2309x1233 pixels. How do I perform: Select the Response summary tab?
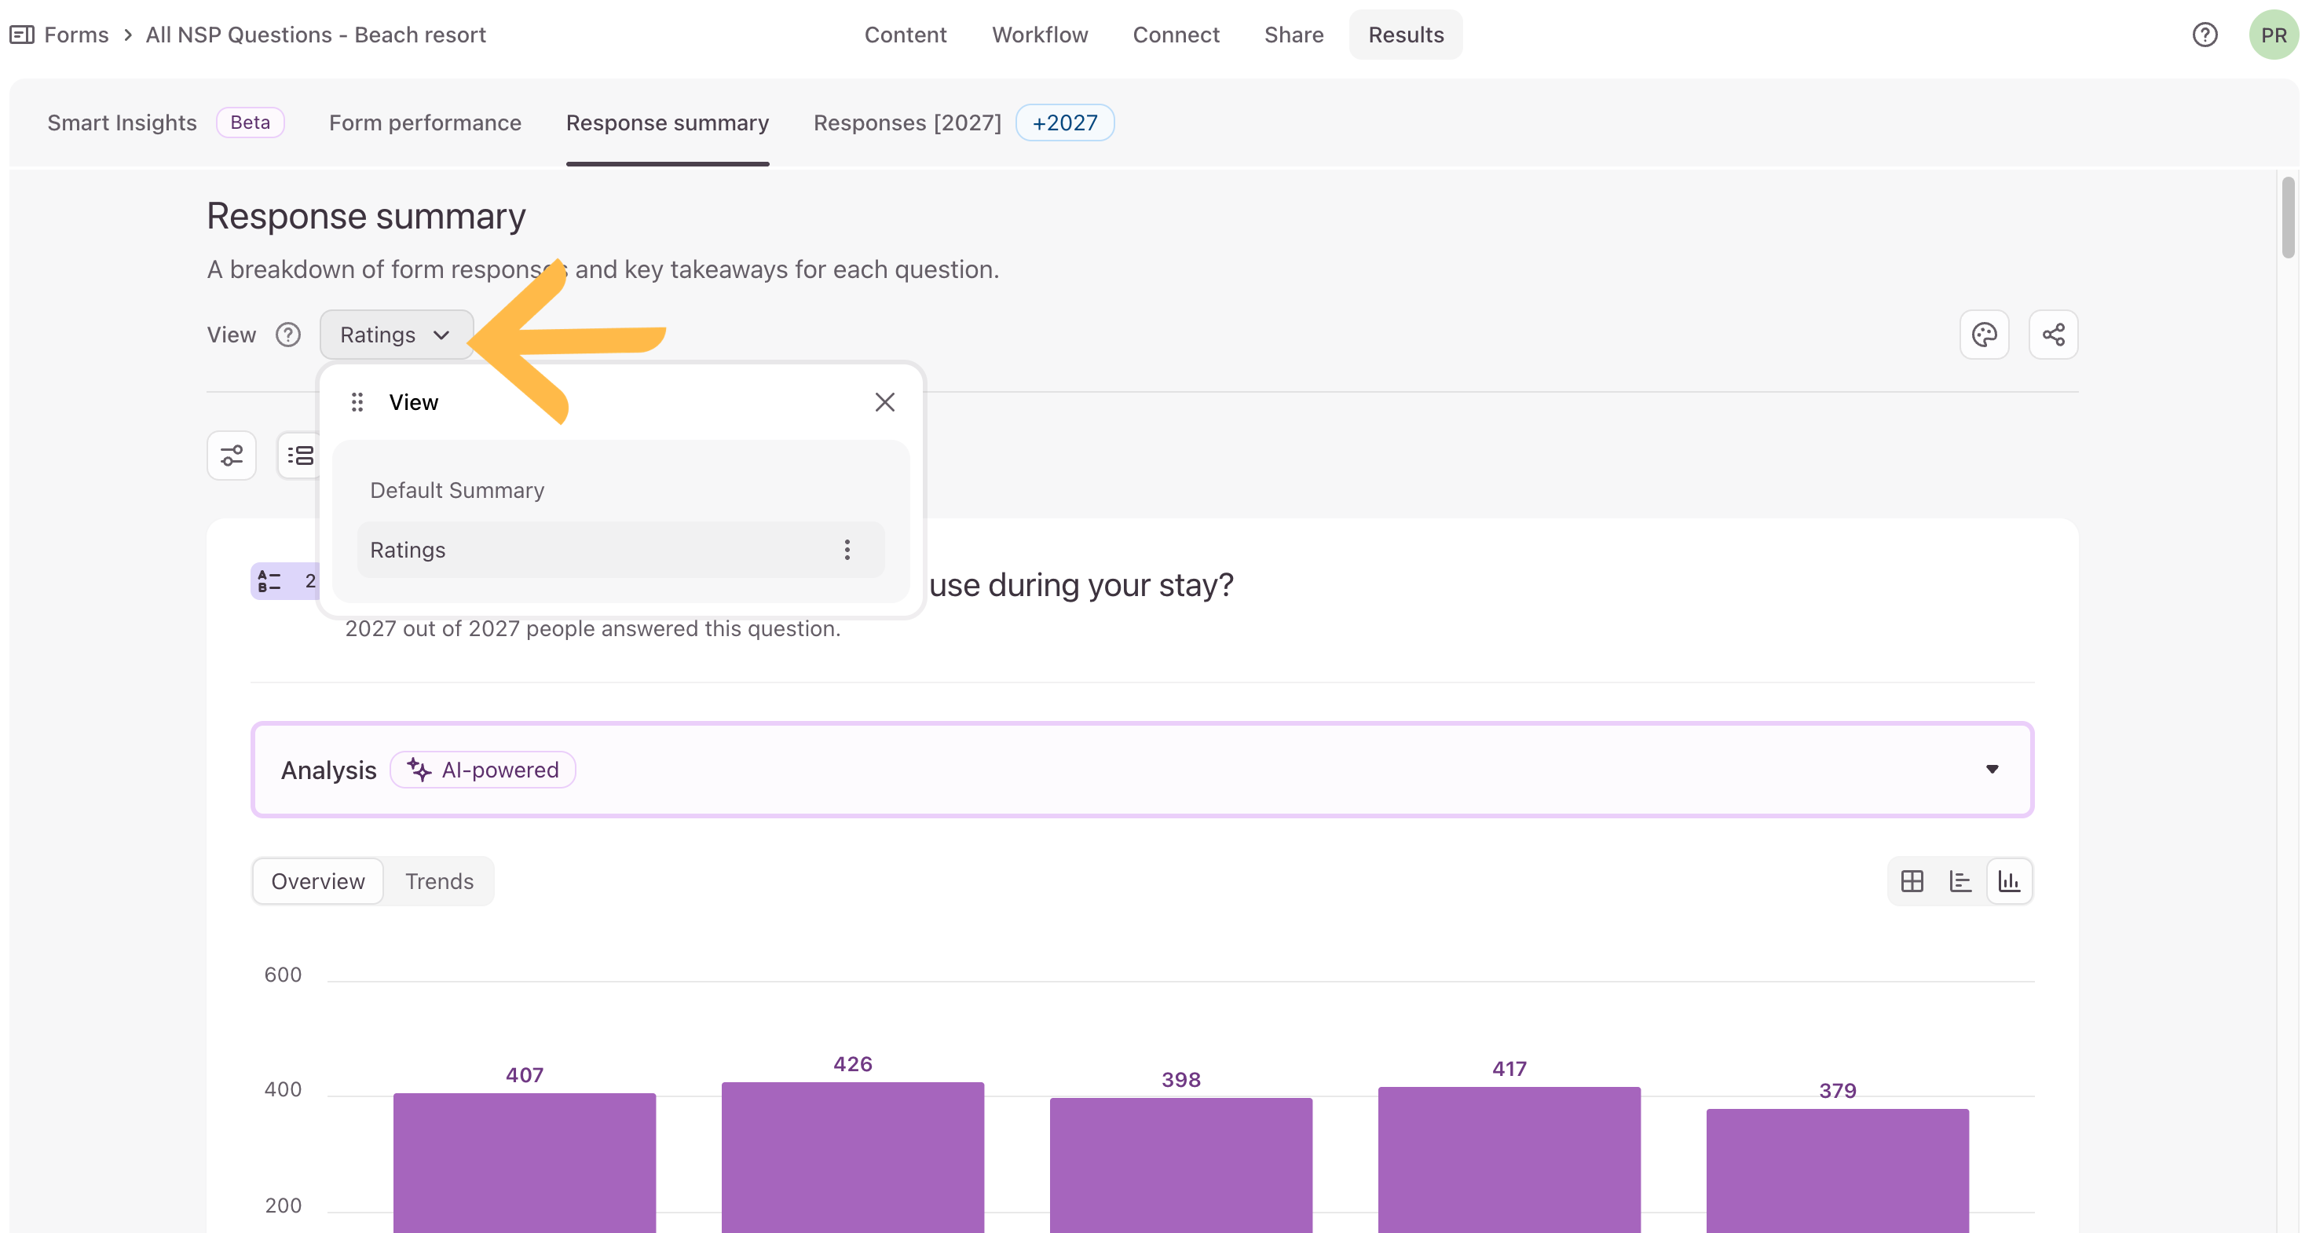[x=668, y=123]
